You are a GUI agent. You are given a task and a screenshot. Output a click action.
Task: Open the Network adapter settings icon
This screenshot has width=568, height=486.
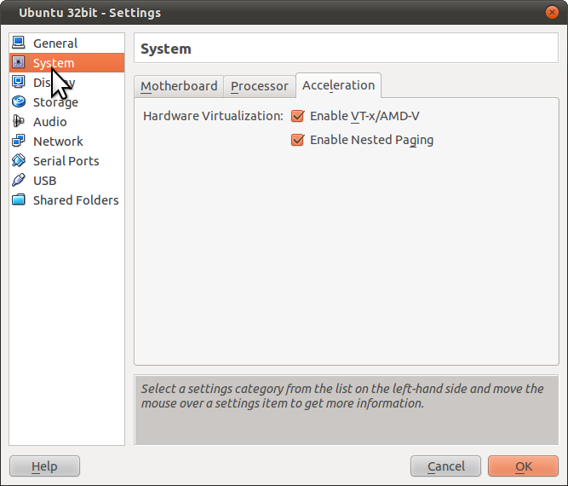pyautogui.click(x=19, y=141)
